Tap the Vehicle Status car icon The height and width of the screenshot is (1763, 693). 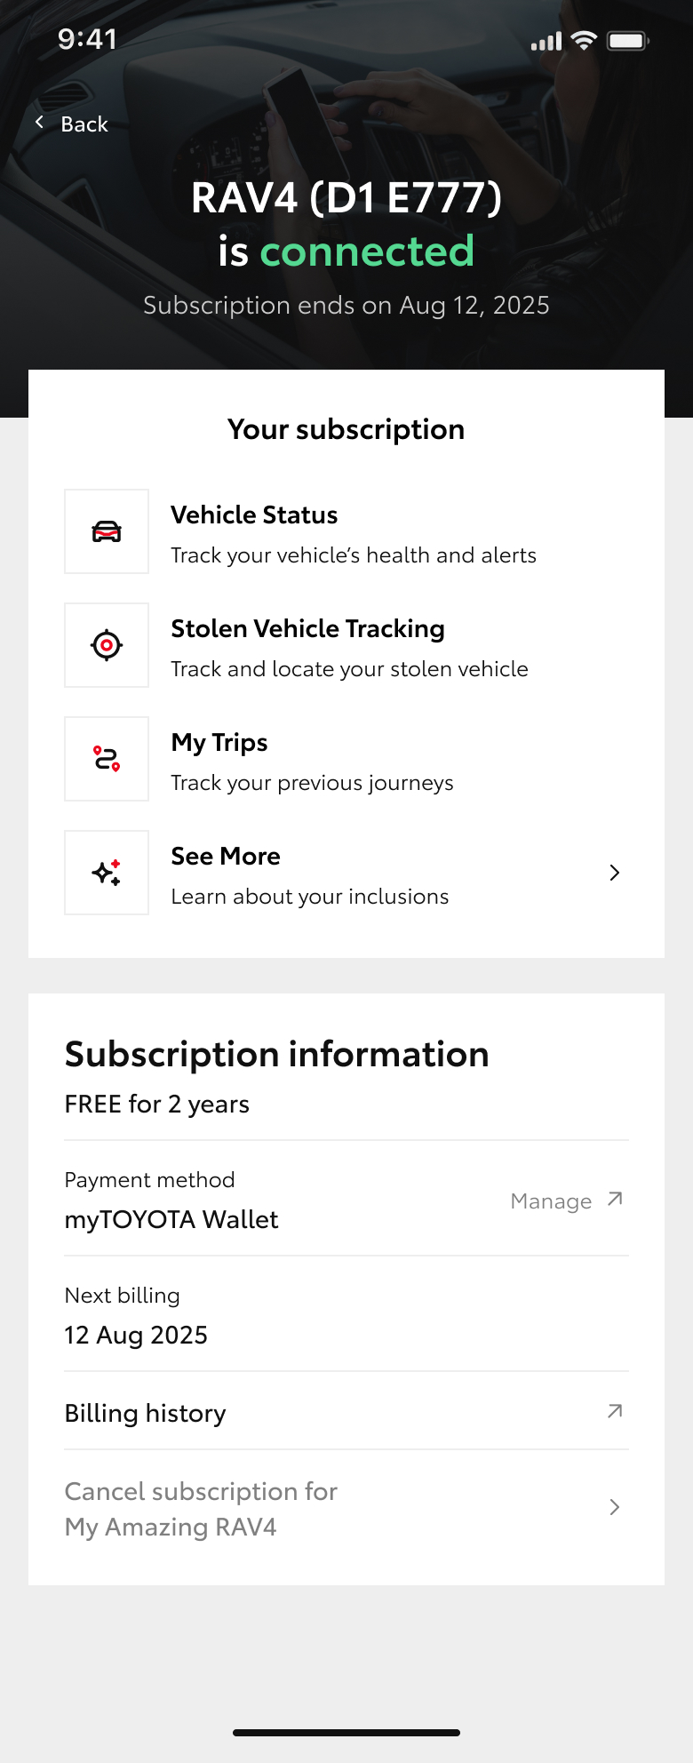coord(107,531)
